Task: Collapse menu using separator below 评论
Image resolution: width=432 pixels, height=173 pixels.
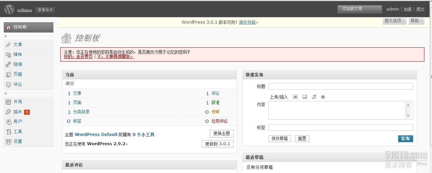Action: (x=5, y=93)
